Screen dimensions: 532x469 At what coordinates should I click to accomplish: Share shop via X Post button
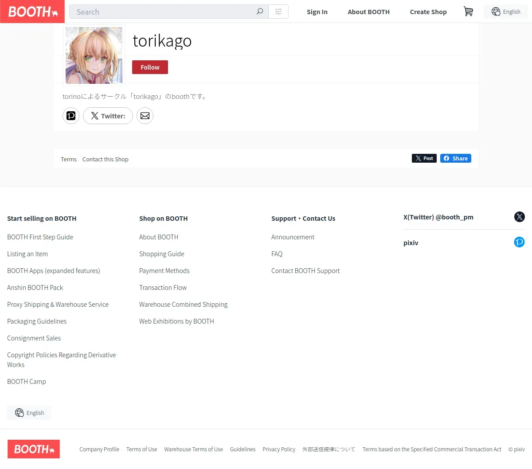tap(424, 158)
